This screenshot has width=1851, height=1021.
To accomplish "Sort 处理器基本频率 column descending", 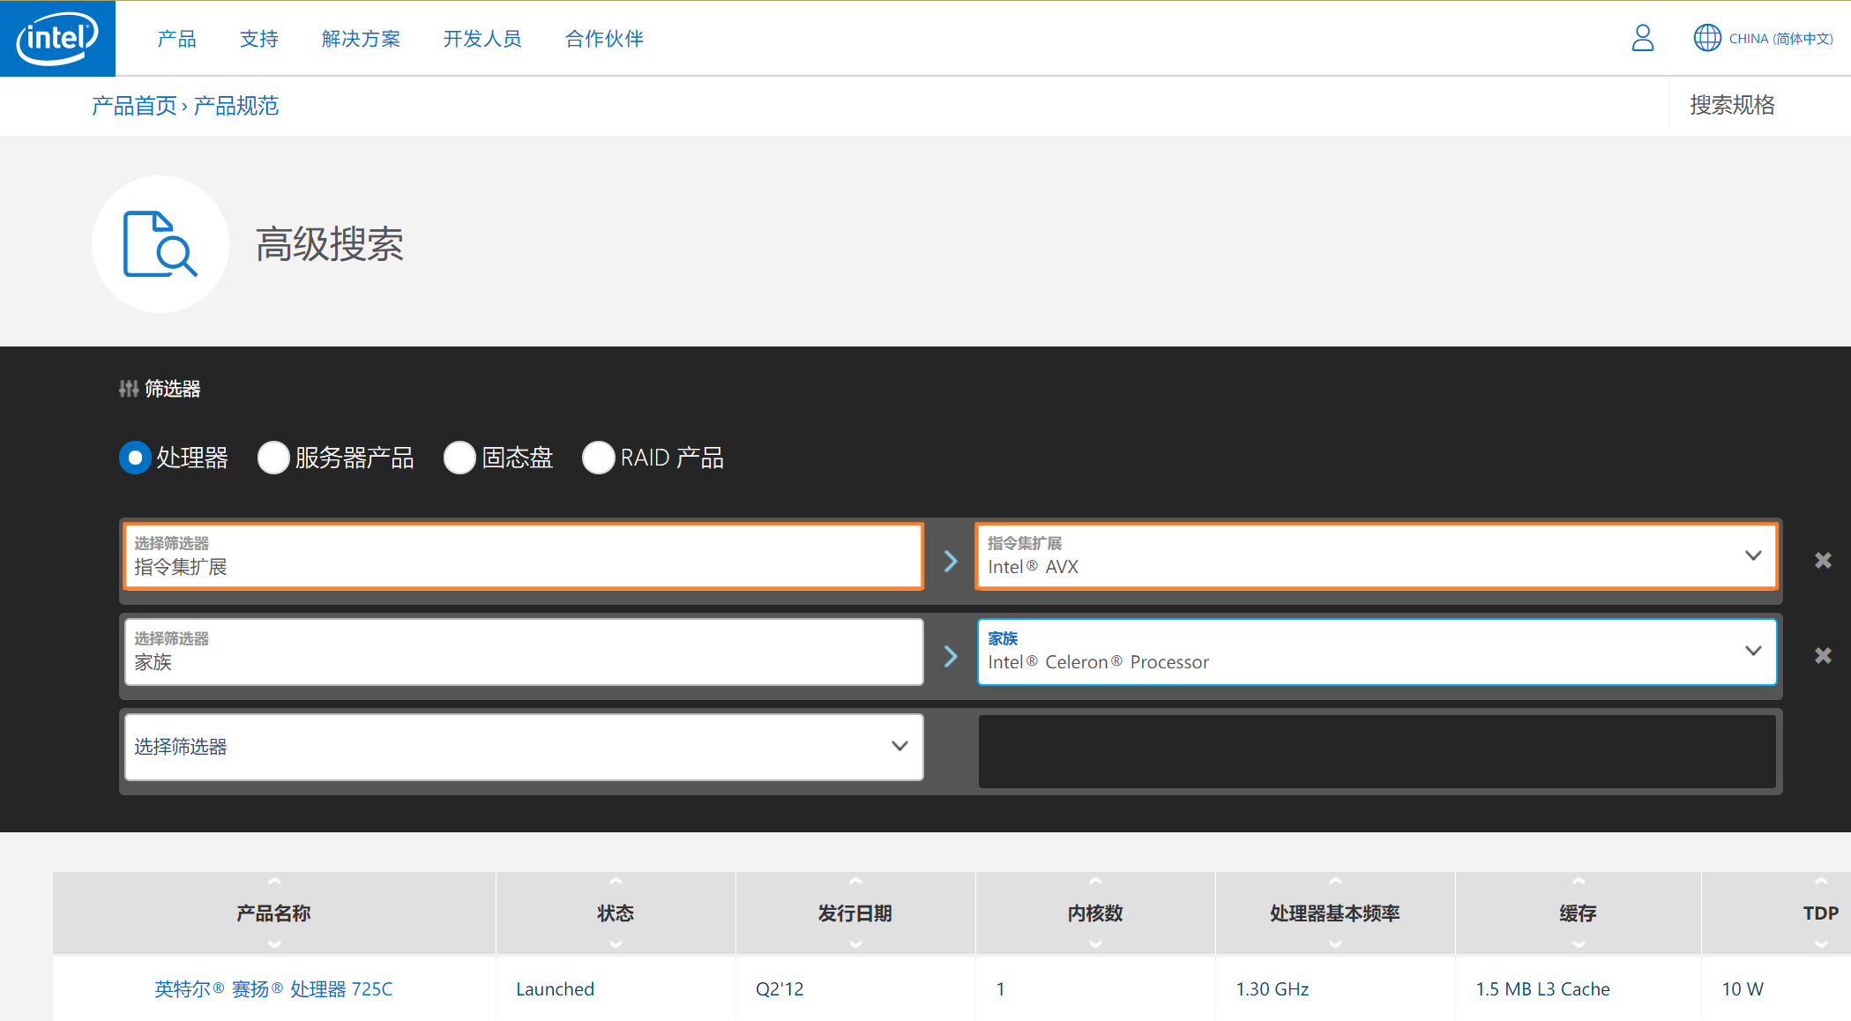I will [1335, 943].
